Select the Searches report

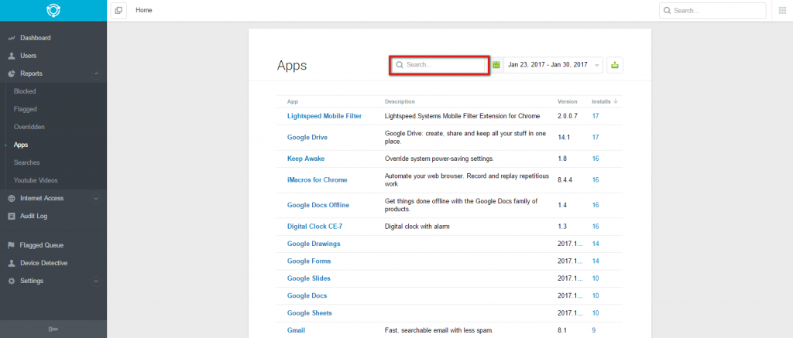point(27,162)
